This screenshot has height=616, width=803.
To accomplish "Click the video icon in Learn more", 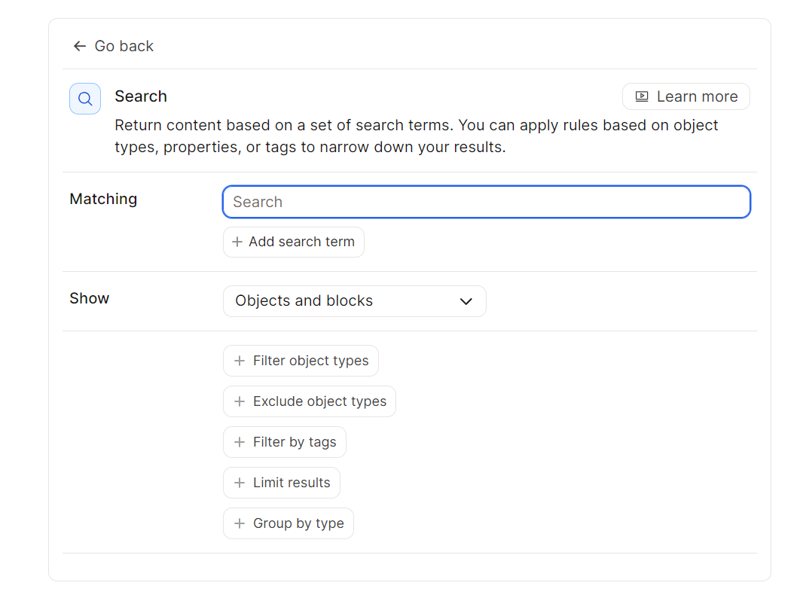I will [x=642, y=96].
